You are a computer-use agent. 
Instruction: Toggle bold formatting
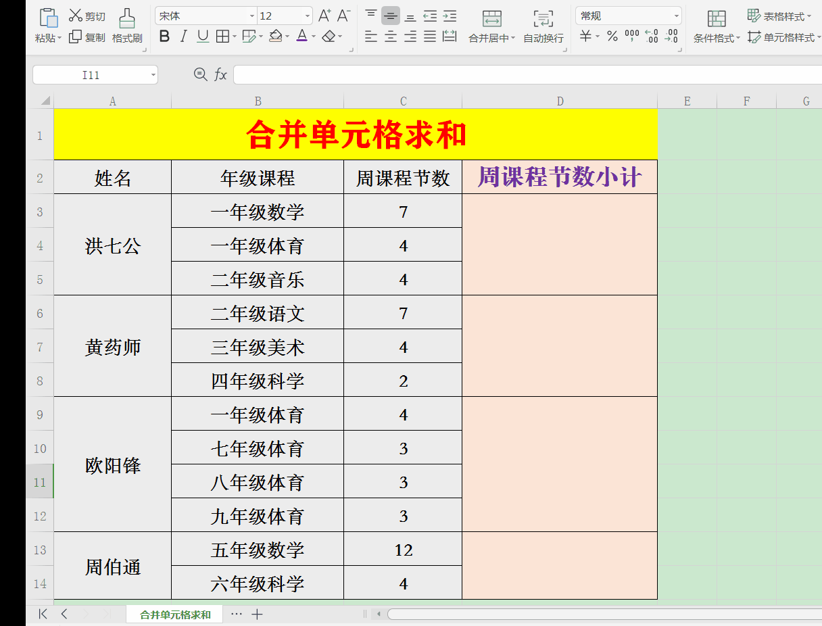click(164, 37)
